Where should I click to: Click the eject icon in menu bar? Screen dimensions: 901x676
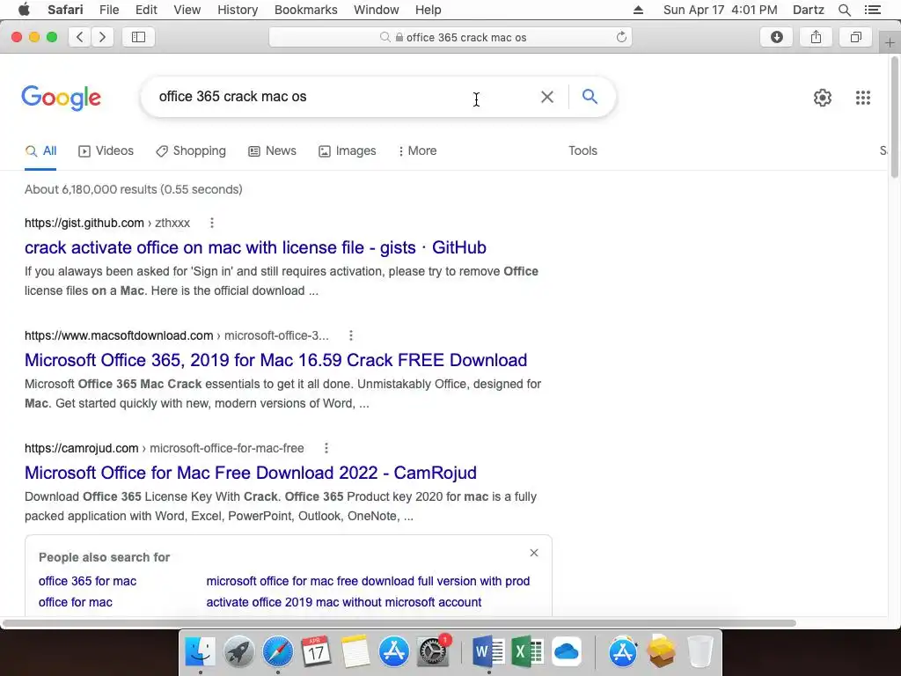638,10
